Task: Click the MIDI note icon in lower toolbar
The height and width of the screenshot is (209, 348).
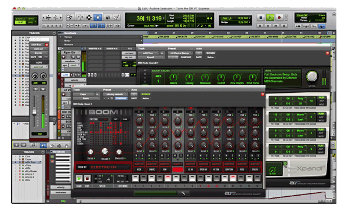Action: tap(33, 145)
